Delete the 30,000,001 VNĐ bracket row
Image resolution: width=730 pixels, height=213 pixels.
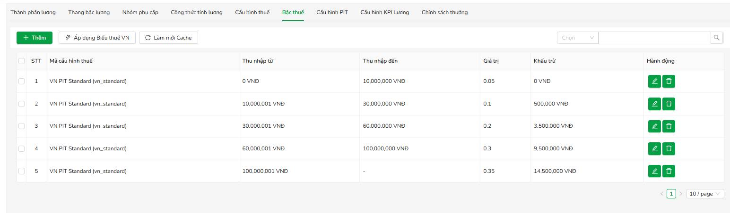(x=669, y=126)
